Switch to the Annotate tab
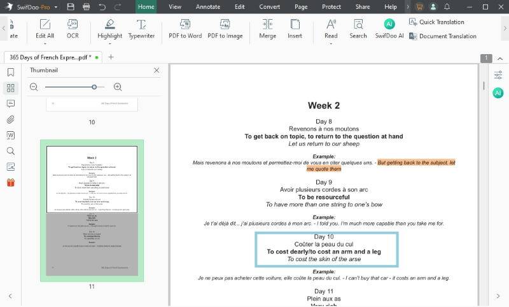This screenshot has width=509, height=307. pyautogui.click(x=207, y=6)
